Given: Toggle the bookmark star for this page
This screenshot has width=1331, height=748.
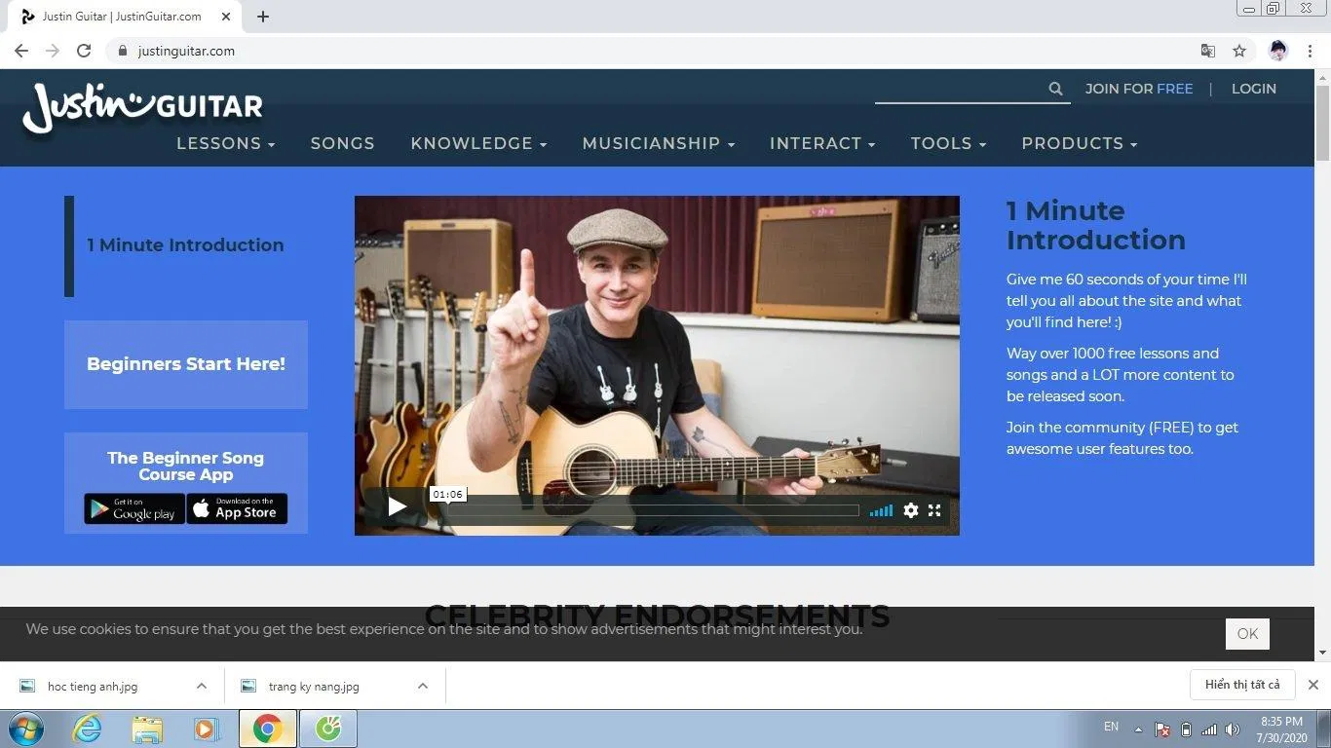Looking at the screenshot, I should [1239, 50].
